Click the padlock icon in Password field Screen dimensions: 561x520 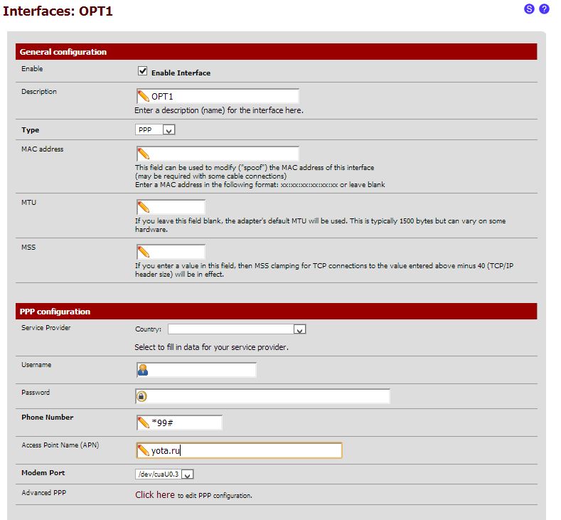pos(141,396)
